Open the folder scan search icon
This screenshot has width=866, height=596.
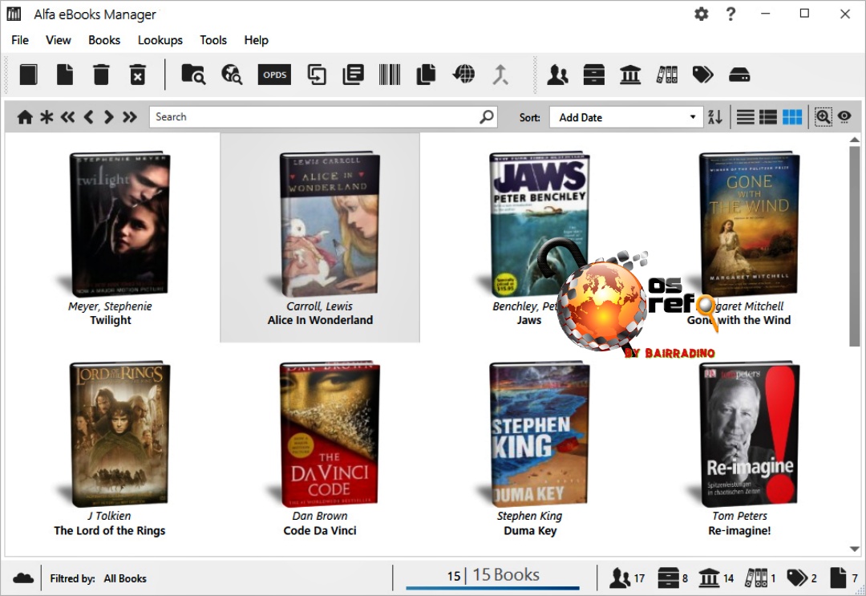193,74
